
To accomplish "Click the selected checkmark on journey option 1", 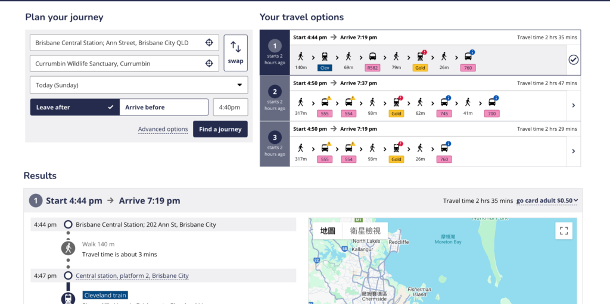I will [573, 59].
